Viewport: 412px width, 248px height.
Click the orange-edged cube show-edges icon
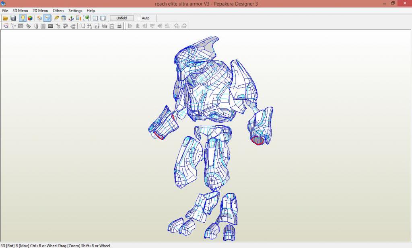[x=39, y=18]
